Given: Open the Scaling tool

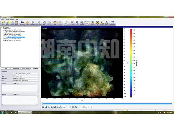Looking at the screenshot, I should tap(27, 23).
